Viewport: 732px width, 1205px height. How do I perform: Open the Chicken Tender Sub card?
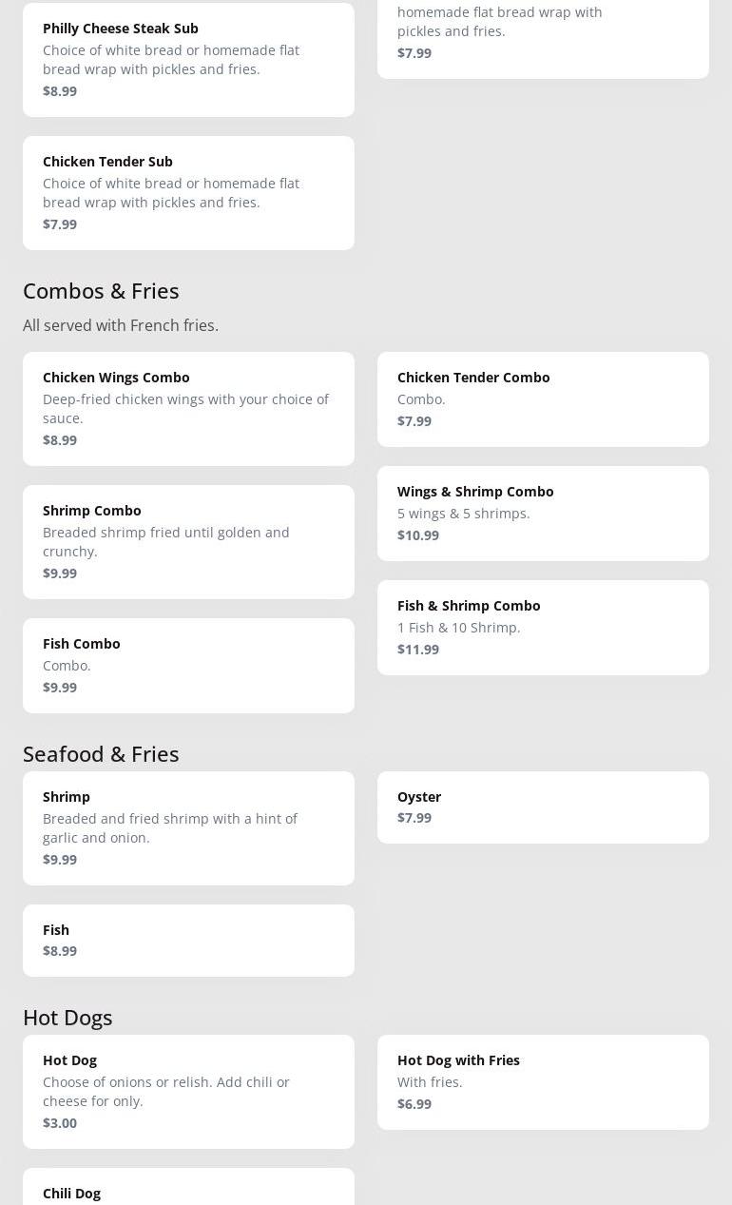tap(188, 193)
